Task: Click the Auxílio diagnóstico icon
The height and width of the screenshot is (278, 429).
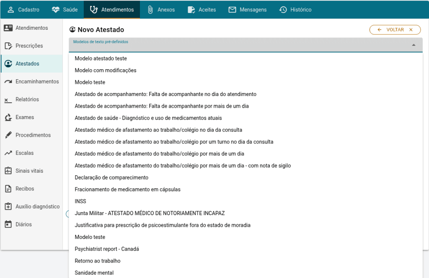Action: [x=8, y=207]
